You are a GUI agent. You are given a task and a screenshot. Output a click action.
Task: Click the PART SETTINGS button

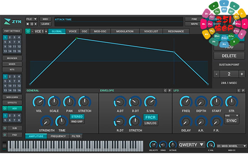pos(12,31)
